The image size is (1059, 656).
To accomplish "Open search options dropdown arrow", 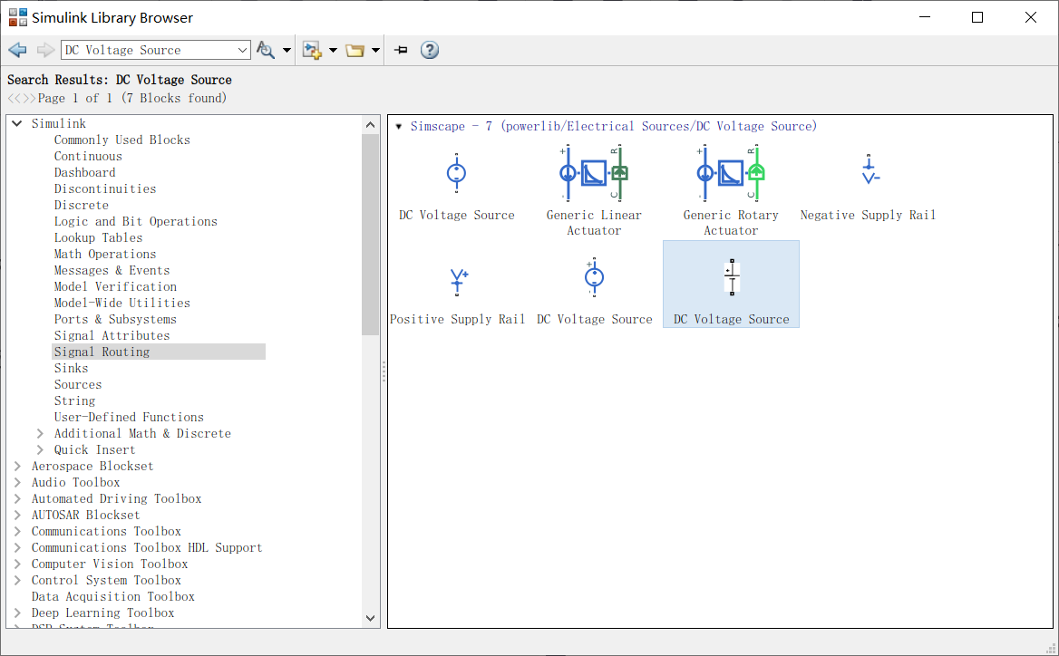I will click(x=287, y=50).
